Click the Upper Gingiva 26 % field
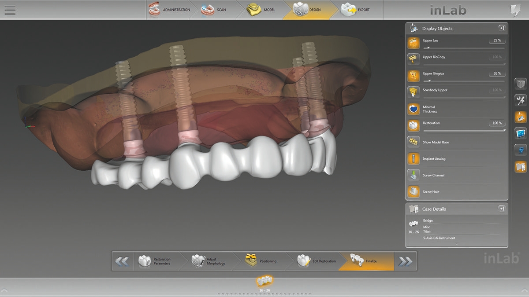Image resolution: width=529 pixels, height=297 pixels. pos(497,73)
